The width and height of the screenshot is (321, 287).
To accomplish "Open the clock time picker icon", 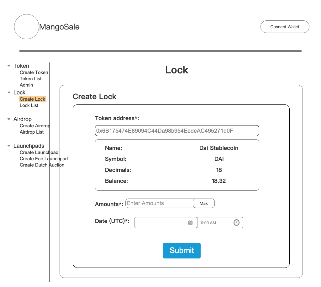I will tap(236, 222).
